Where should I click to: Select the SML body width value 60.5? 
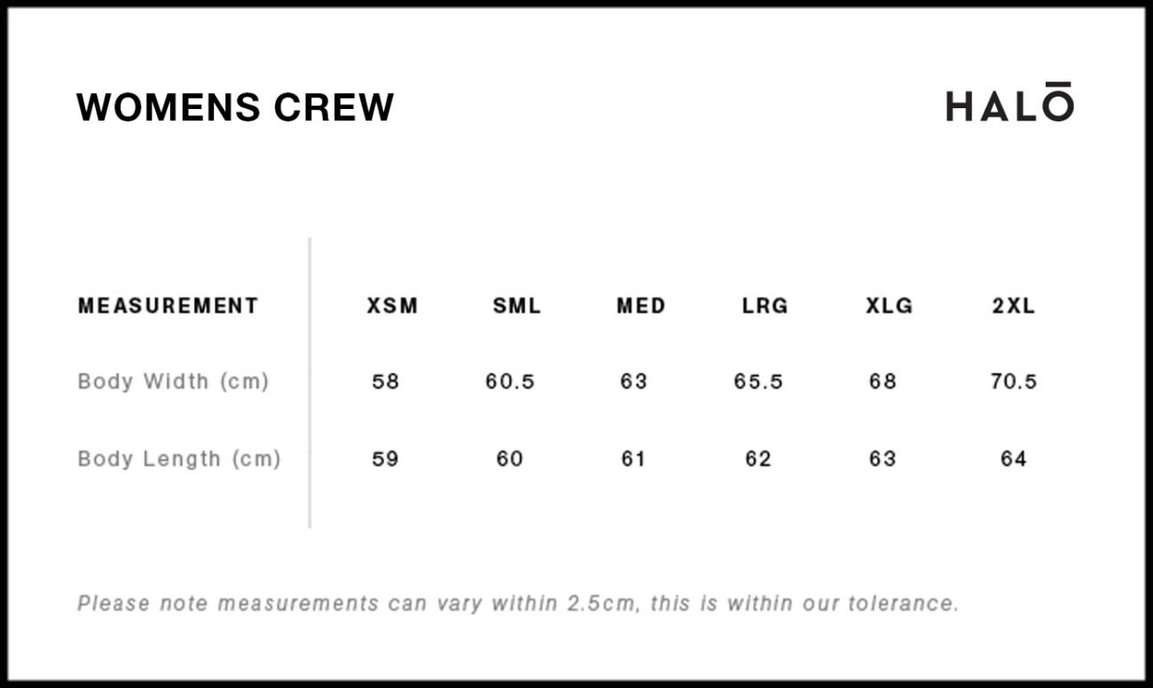(x=510, y=381)
